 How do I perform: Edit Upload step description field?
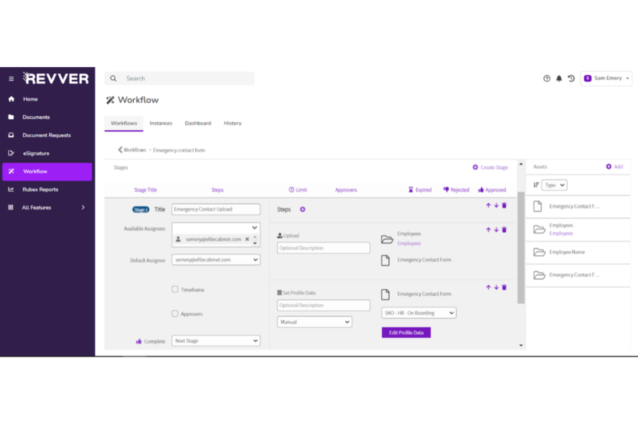tap(323, 248)
